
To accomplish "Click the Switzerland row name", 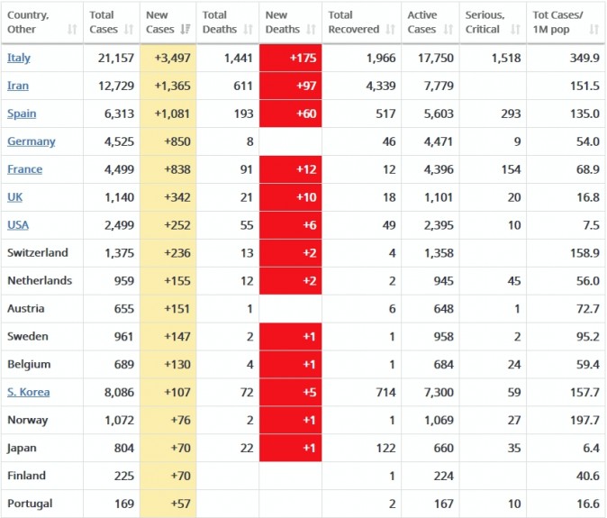I will click(38, 253).
